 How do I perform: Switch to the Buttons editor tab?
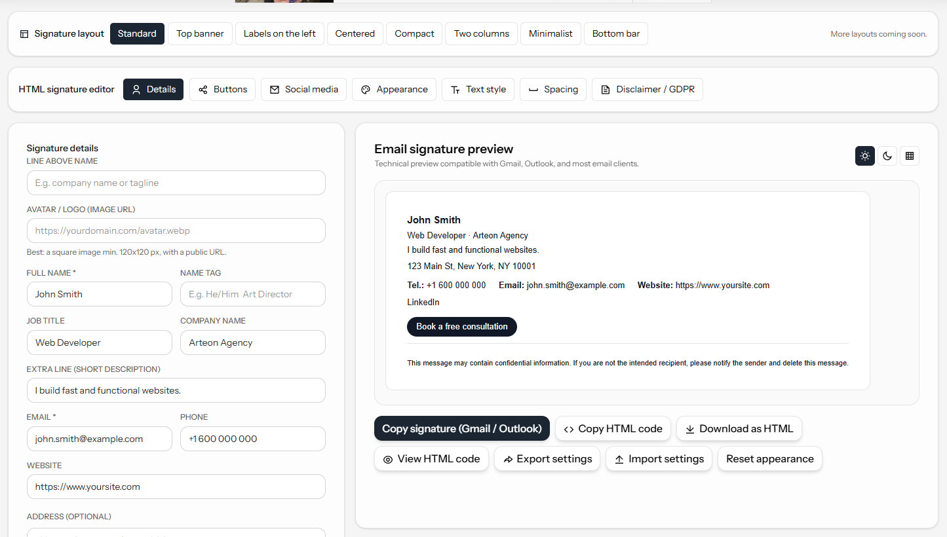pyautogui.click(x=222, y=89)
